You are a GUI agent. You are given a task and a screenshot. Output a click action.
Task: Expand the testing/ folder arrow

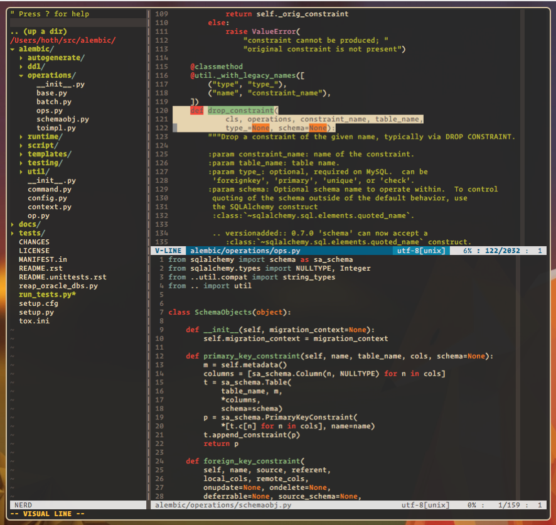[21, 163]
